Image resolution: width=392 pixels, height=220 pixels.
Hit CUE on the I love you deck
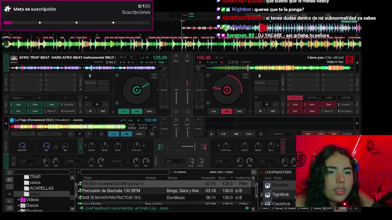pos(213,111)
